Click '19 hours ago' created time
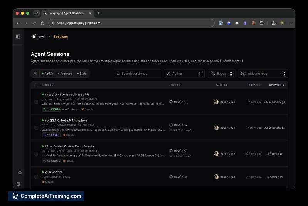This screenshot has width=308, height=206. [253, 154]
